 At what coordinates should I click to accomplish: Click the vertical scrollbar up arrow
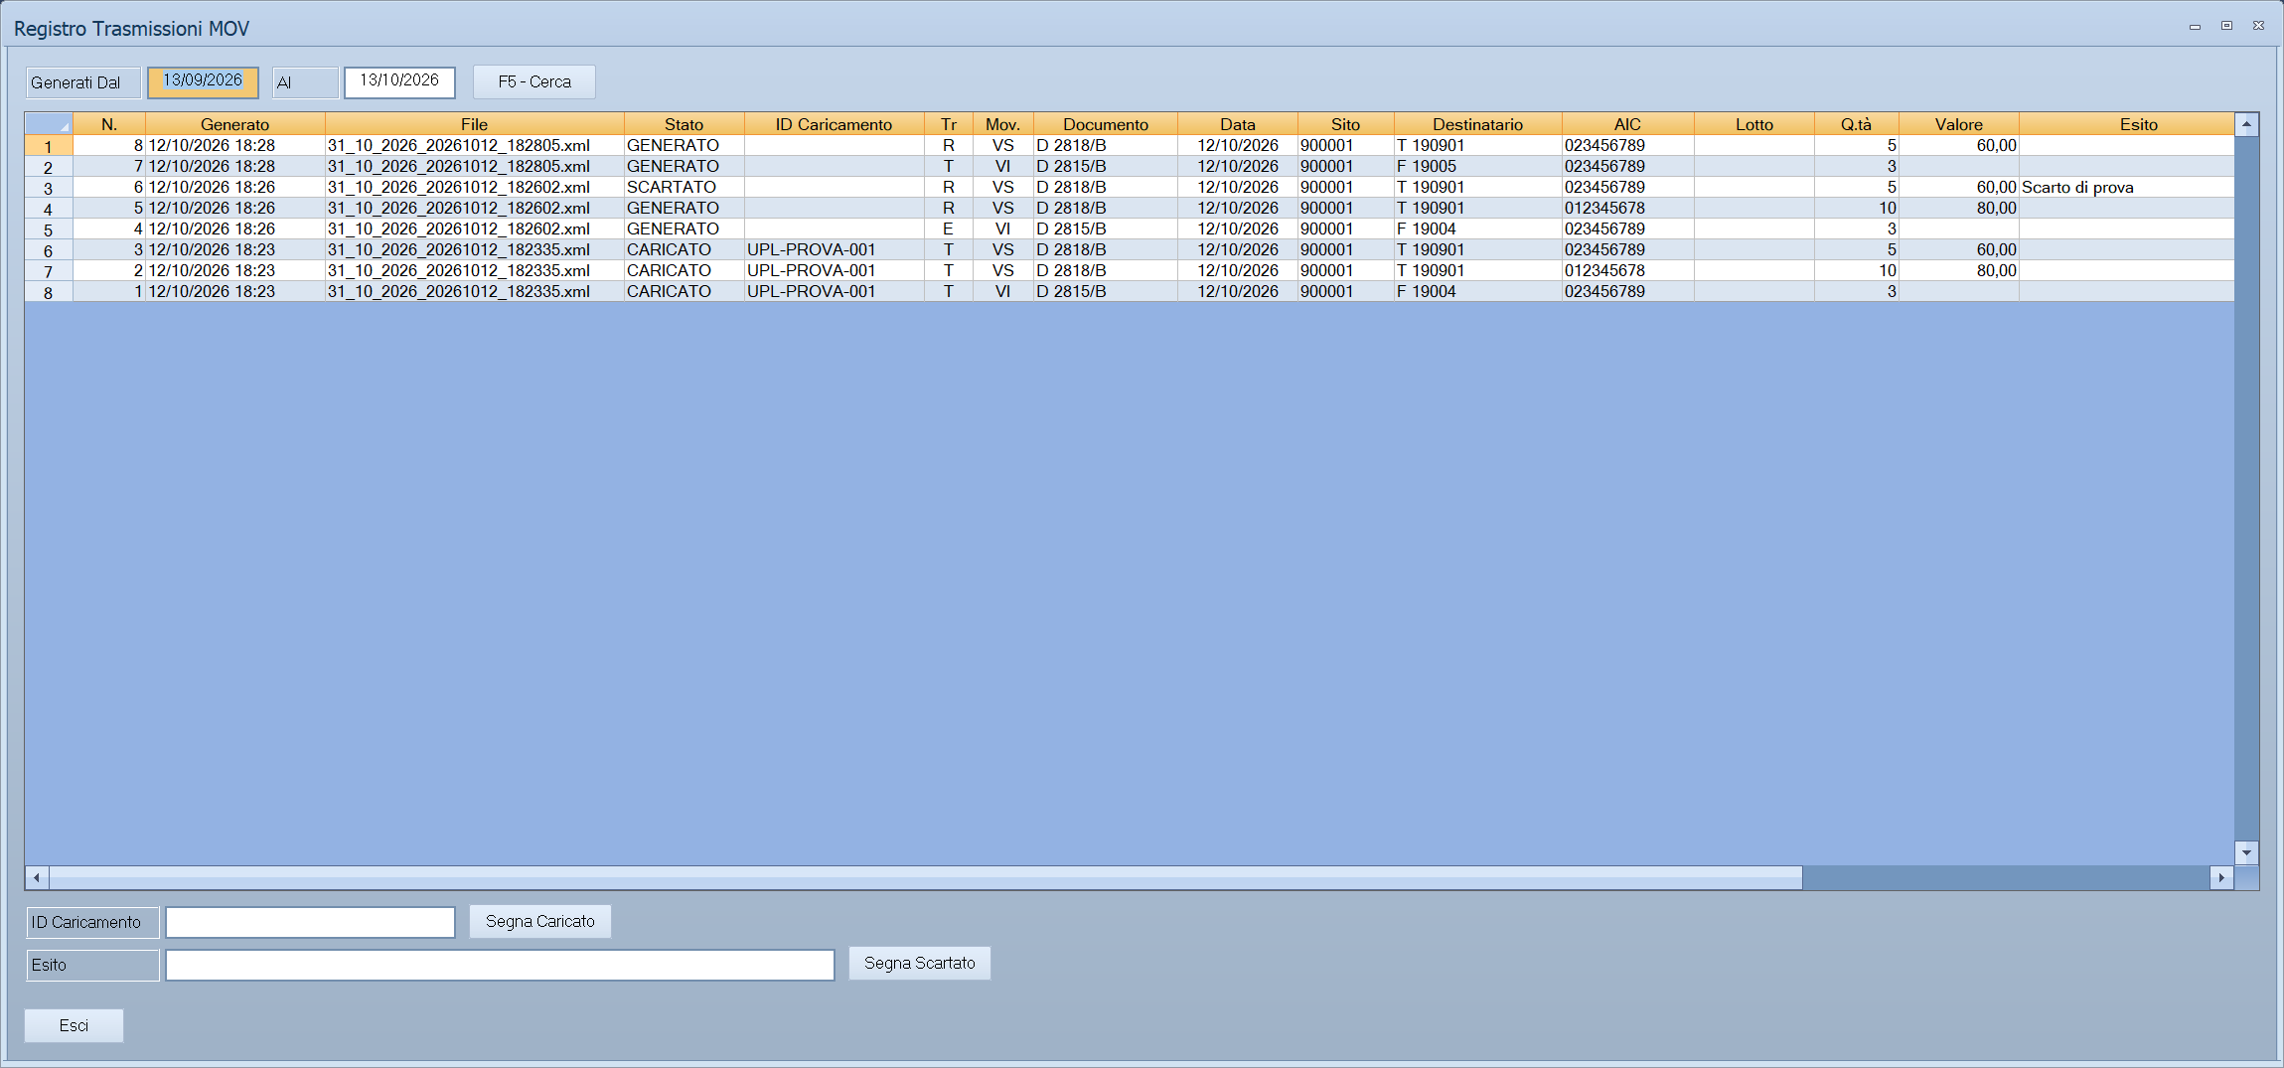click(2247, 125)
